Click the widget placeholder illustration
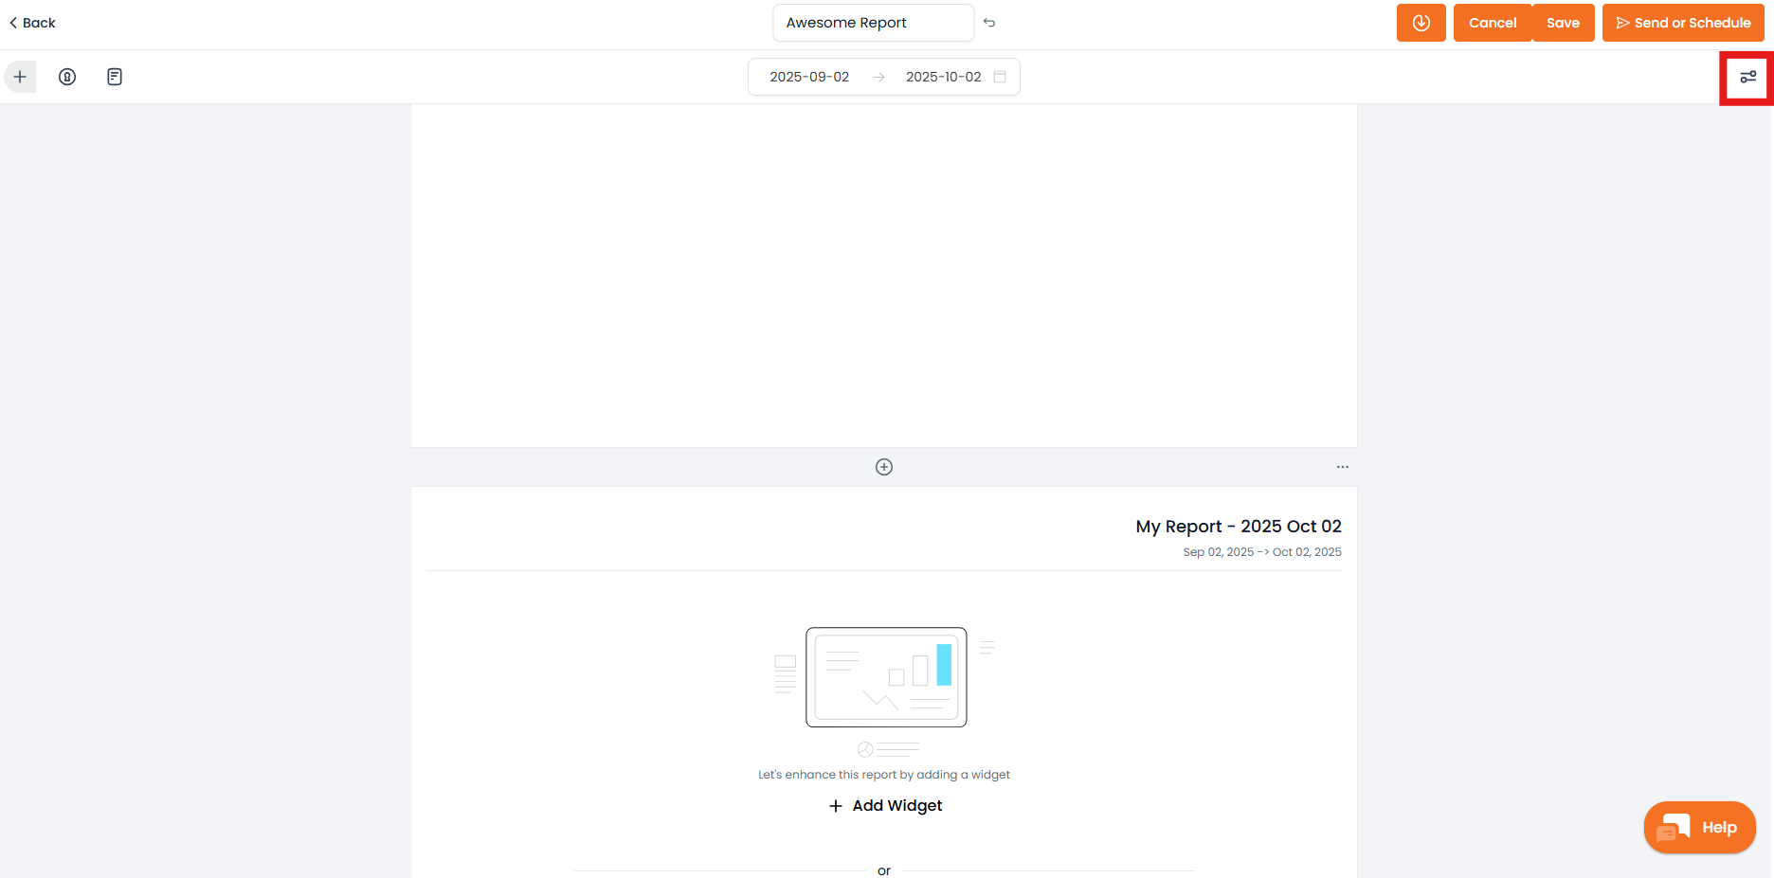 [886, 677]
